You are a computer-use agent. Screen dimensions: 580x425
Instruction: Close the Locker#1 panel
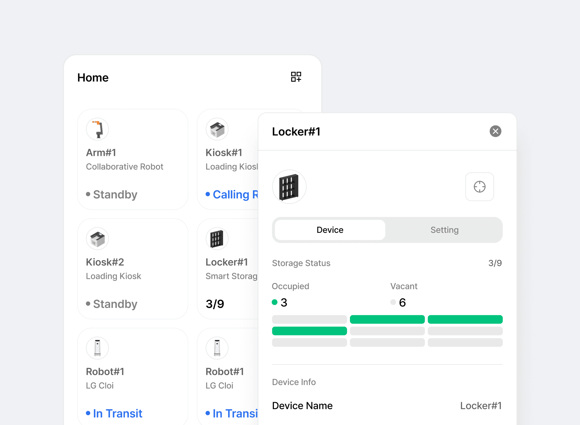(495, 131)
